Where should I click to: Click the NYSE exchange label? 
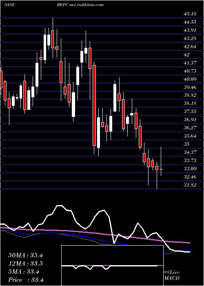coord(9,5)
